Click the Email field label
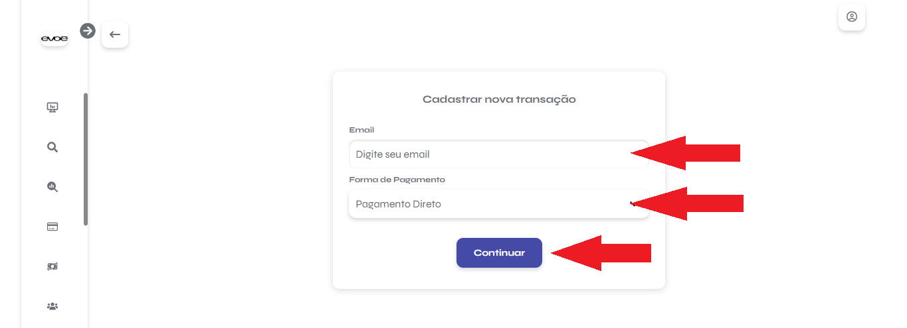Image resolution: width=907 pixels, height=328 pixels. point(361,130)
